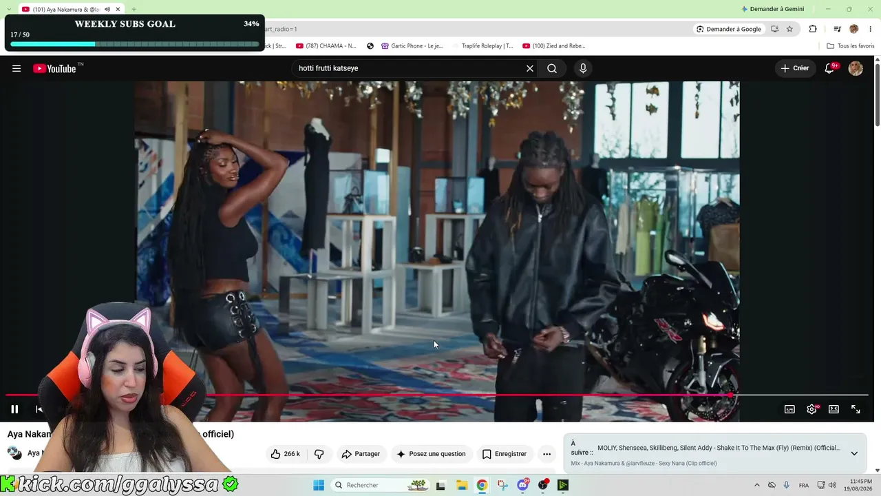Screen dimensions: 881x496
Task: Pause the video playback
Action: [x=14, y=409]
